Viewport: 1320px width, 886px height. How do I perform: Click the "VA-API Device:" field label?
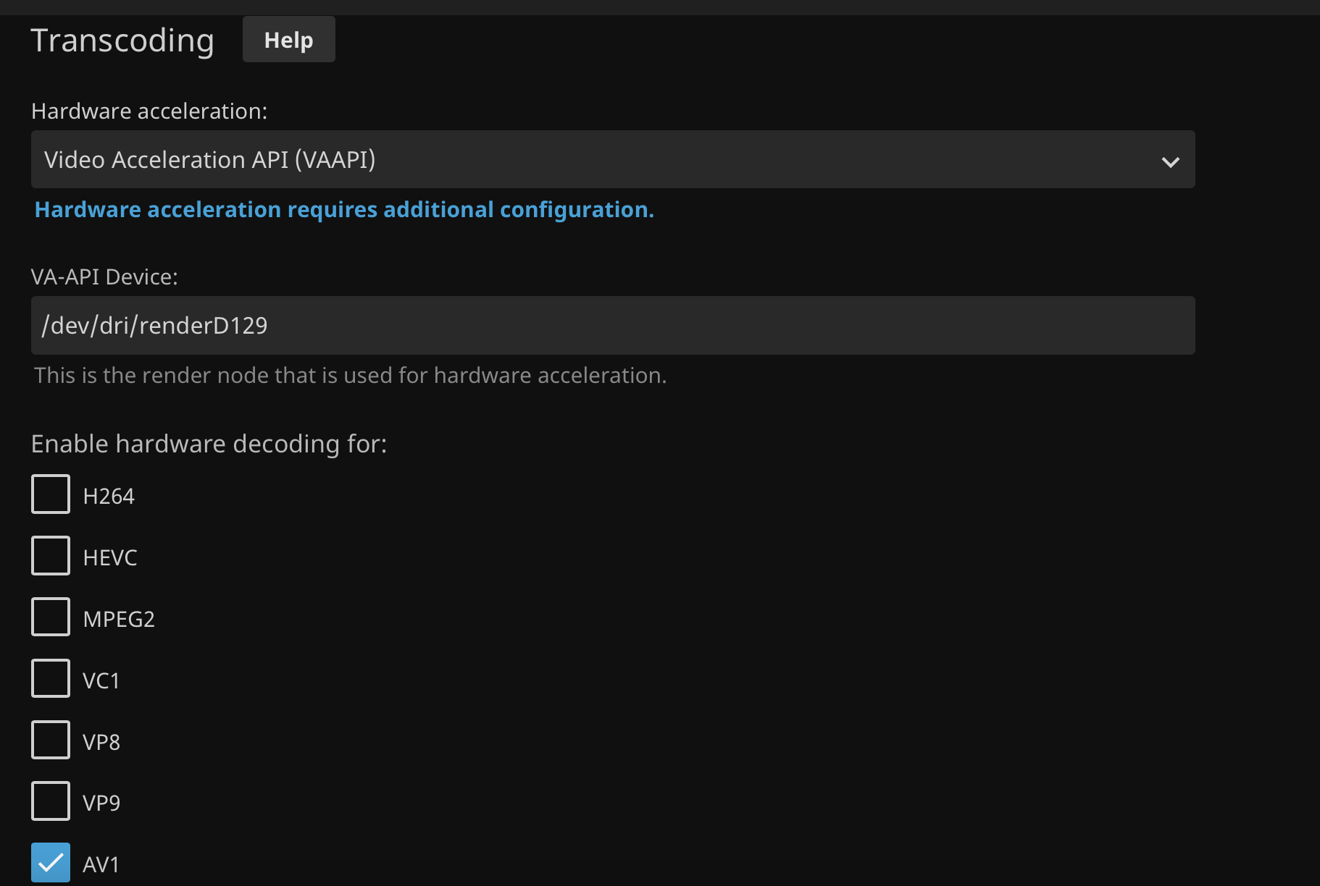[x=104, y=277]
